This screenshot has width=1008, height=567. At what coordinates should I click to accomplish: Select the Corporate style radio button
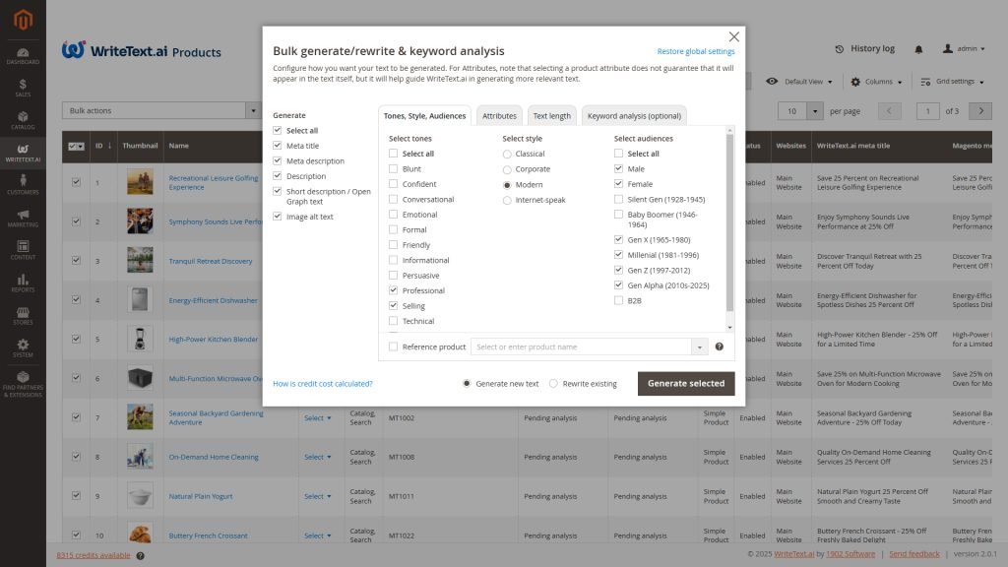[x=507, y=169]
